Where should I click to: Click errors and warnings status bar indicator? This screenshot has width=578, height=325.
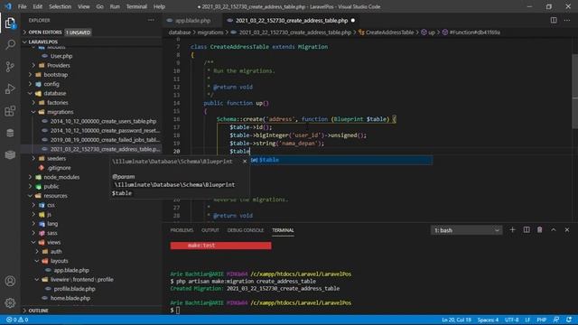[17, 320]
